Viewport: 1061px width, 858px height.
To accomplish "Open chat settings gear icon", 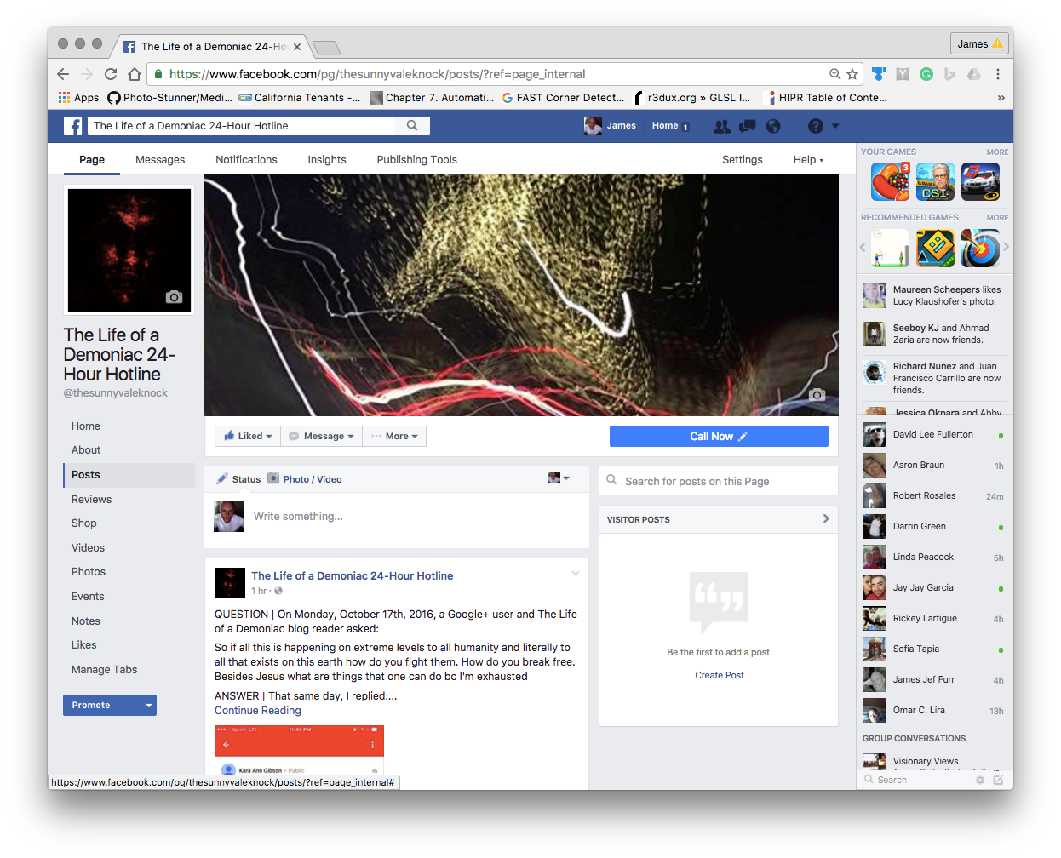I will 980,780.
